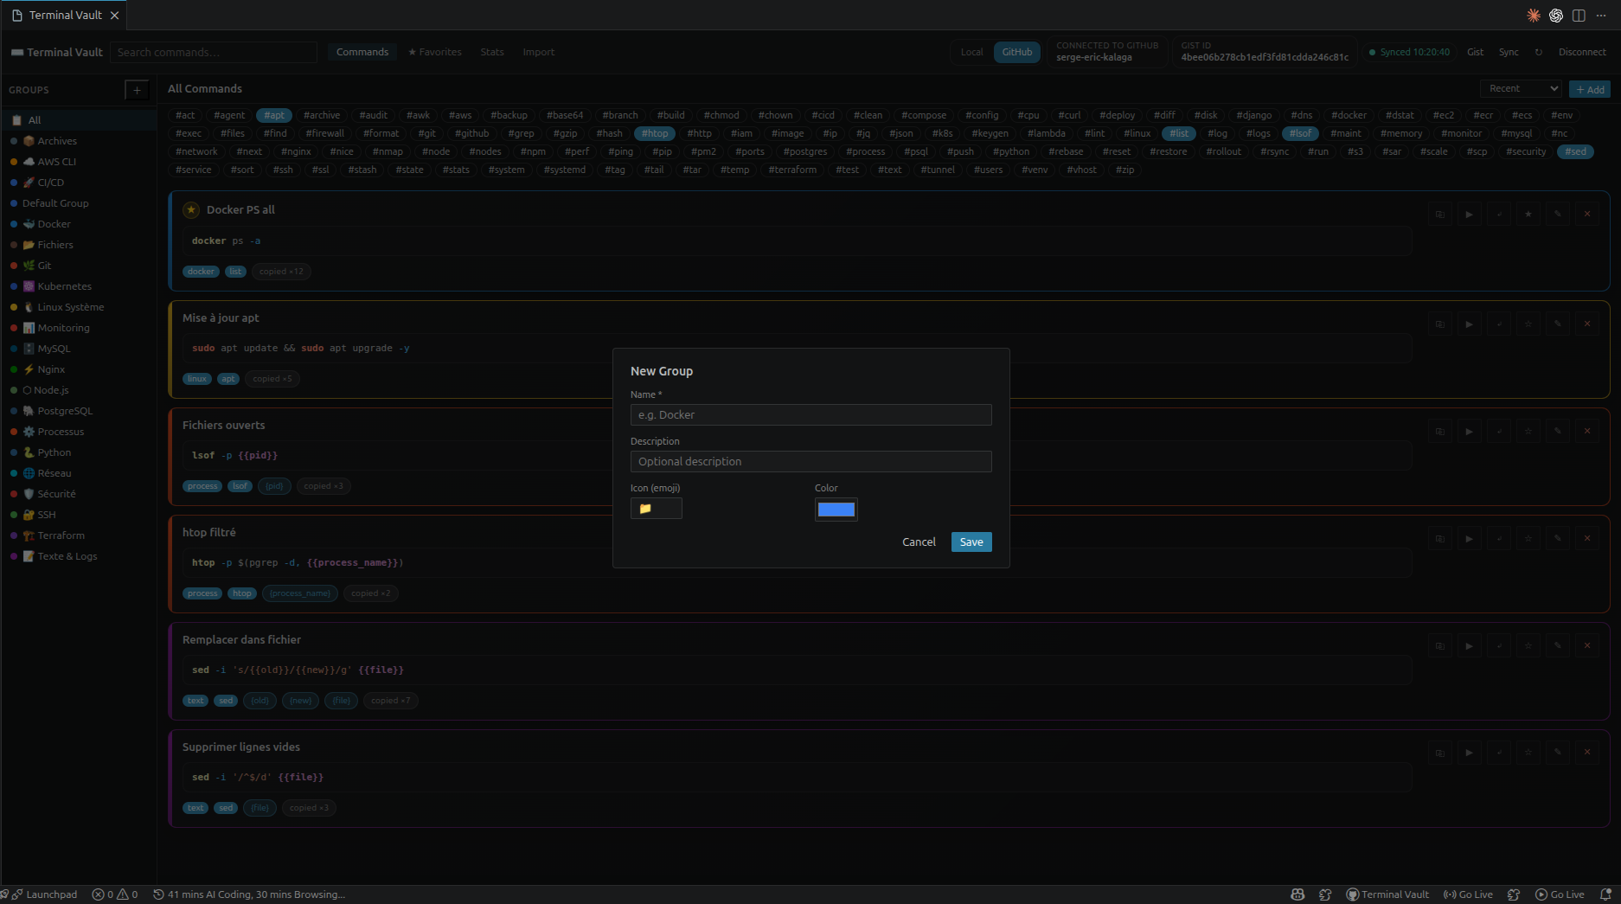The width and height of the screenshot is (1621, 904).
Task: Delete the Mise à jour apt command
Action: click(x=1587, y=324)
